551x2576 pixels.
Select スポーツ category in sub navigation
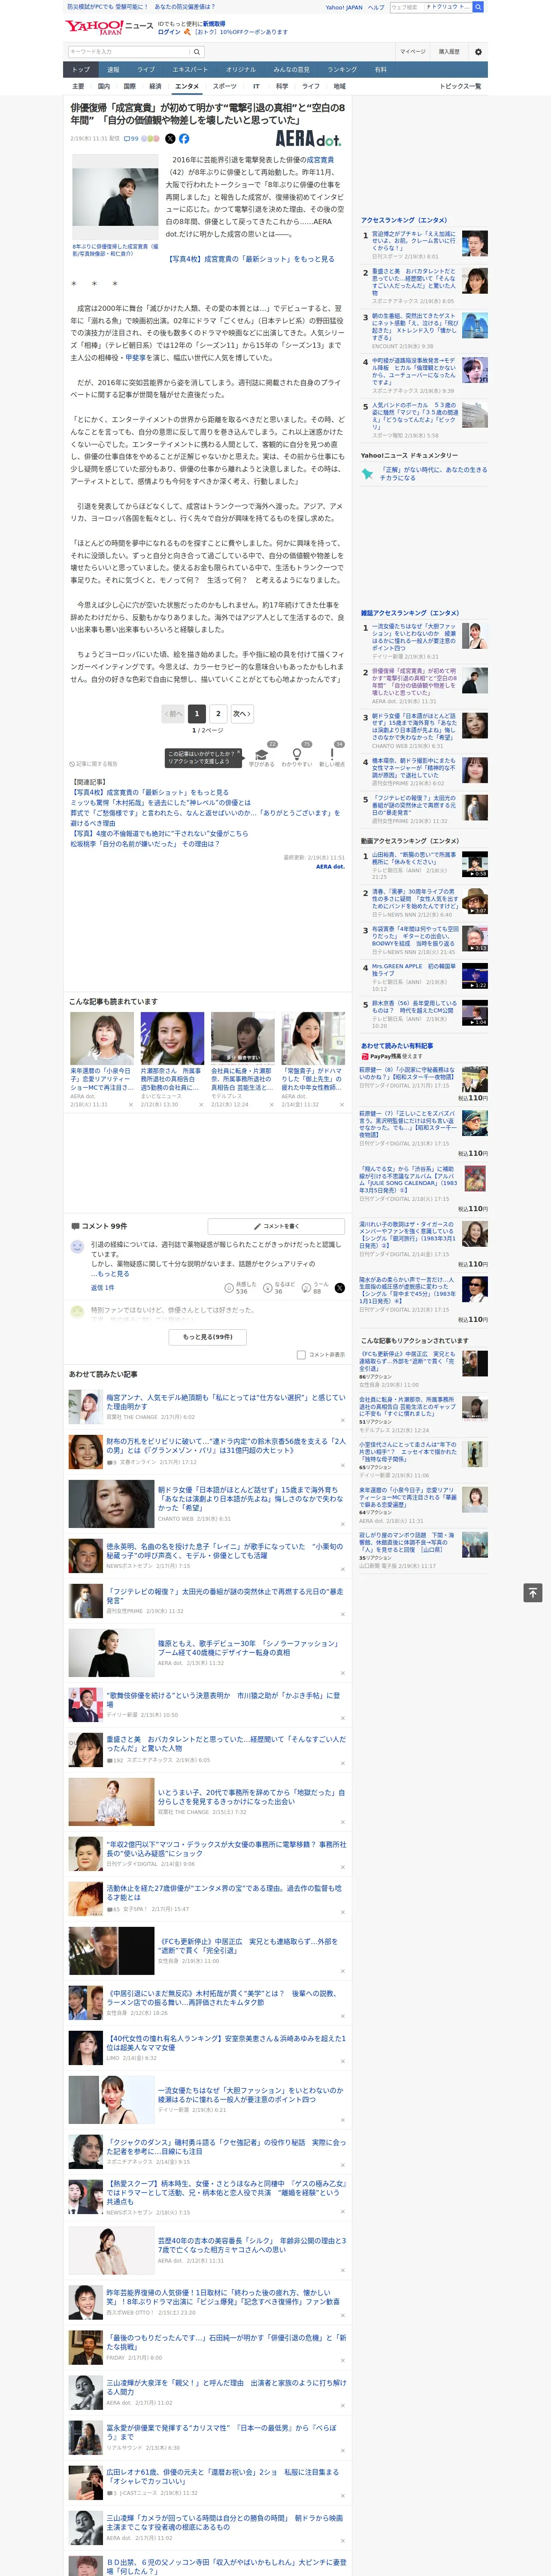point(225,86)
